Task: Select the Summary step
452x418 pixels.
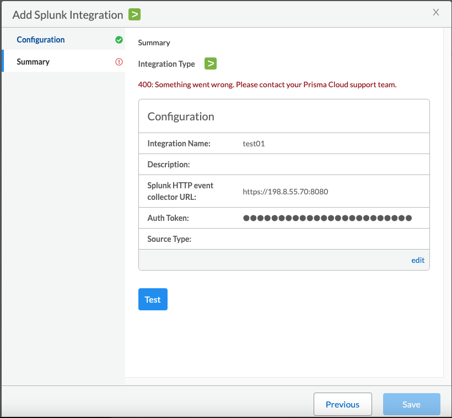Action: (33, 62)
